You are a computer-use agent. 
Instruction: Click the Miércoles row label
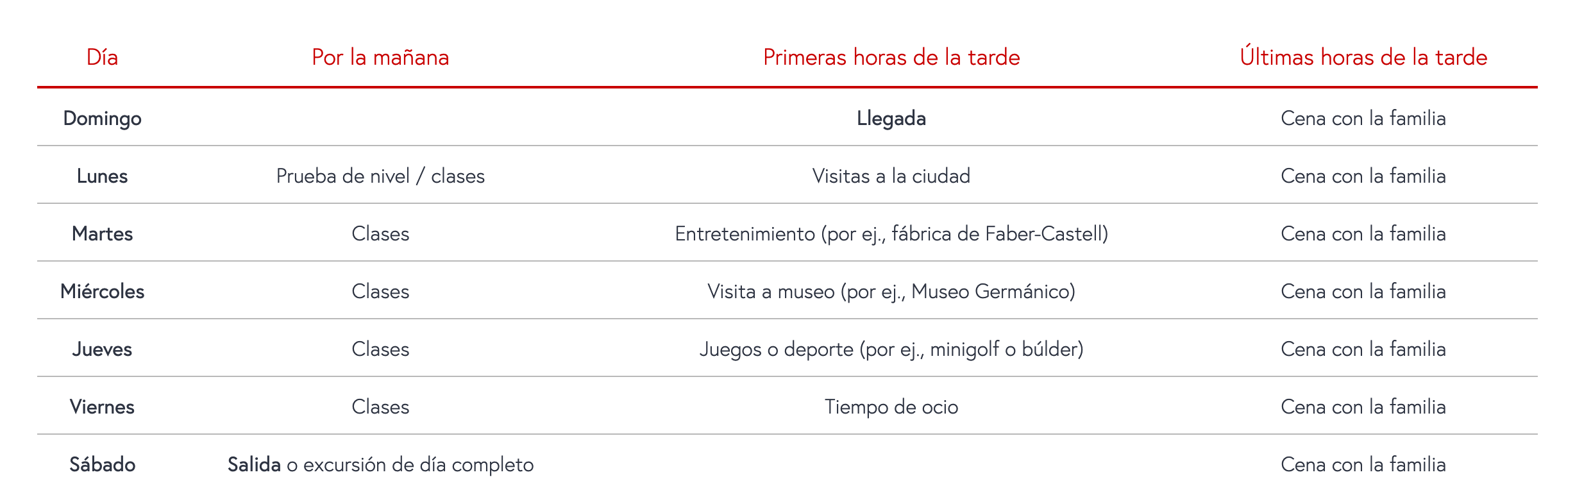coord(102,292)
